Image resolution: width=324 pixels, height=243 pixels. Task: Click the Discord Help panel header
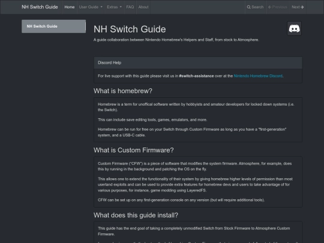tap(198, 63)
